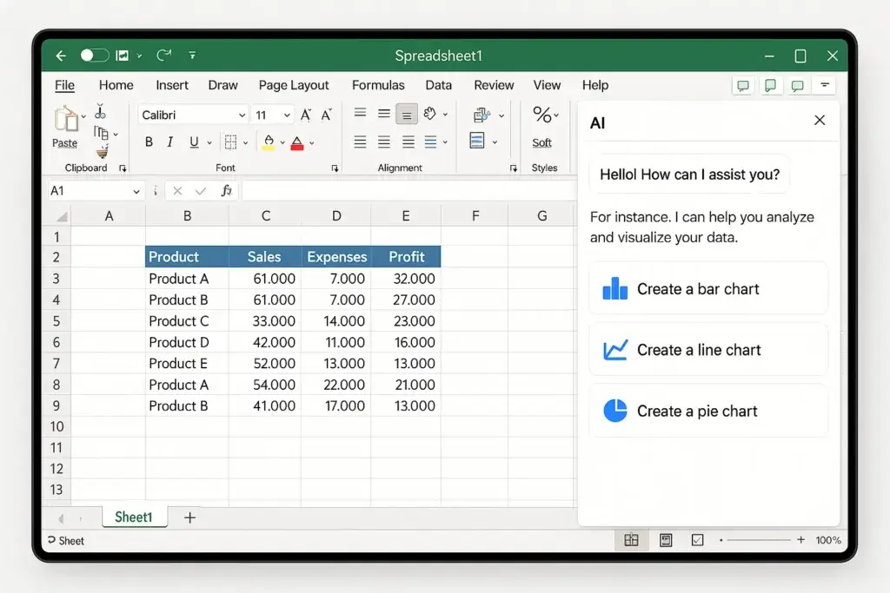Select the Profit header cell

click(406, 256)
